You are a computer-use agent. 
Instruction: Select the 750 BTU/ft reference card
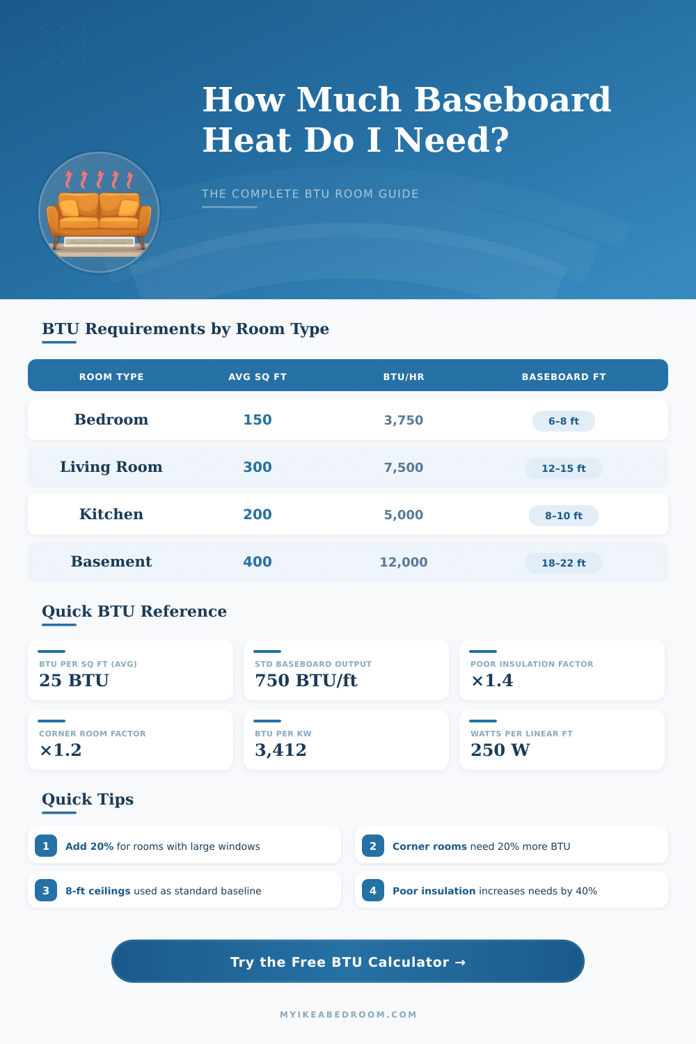346,670
